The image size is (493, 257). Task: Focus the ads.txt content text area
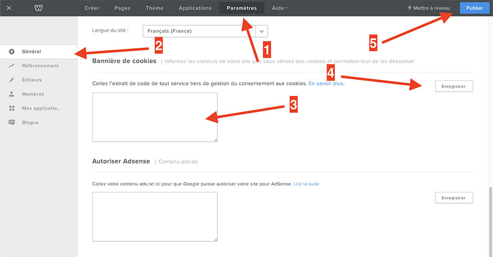click(155, 217)
